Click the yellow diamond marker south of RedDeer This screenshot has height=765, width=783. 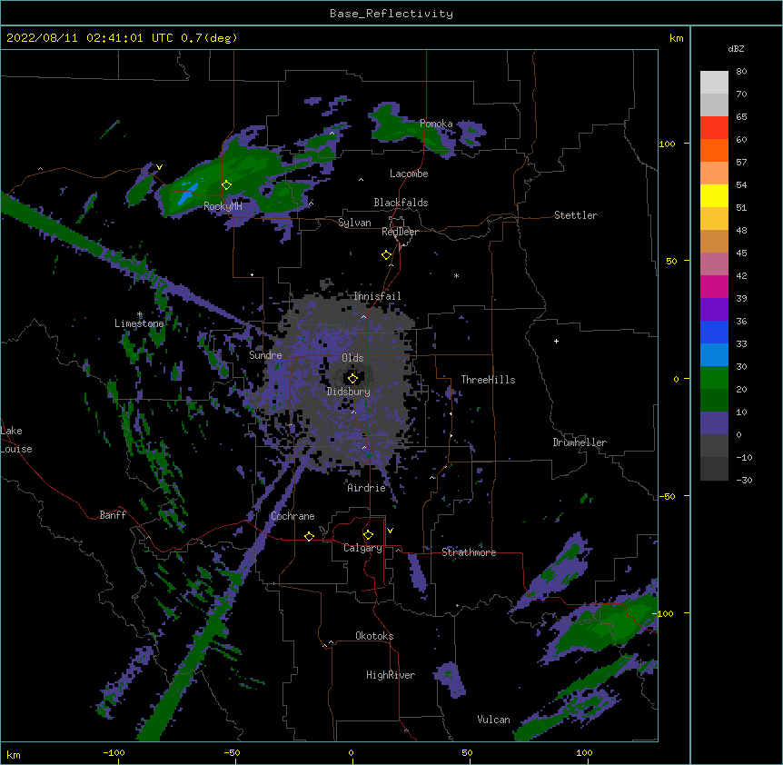point(386,255)
